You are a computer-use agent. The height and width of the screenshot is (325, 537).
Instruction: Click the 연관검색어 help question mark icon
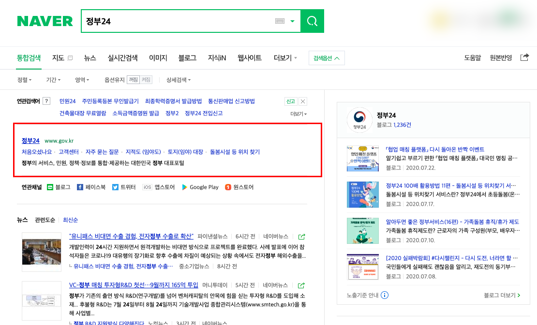pyautogui.click(x=46, y=101)
